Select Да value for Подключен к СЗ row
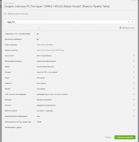Screen dimensions: 139x142 (x=38, y=34)
